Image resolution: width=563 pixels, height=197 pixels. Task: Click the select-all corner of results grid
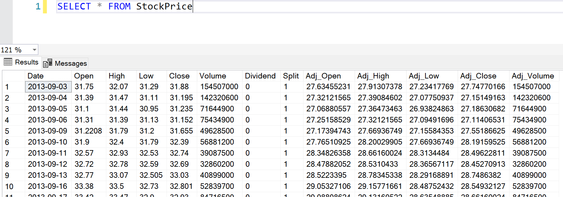tap(13, 76)
